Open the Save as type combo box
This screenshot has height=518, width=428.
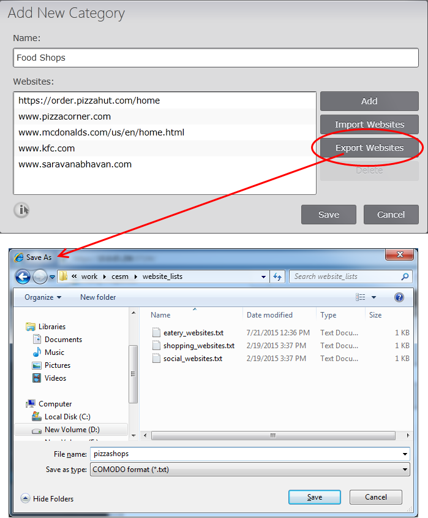click(250, 470)
